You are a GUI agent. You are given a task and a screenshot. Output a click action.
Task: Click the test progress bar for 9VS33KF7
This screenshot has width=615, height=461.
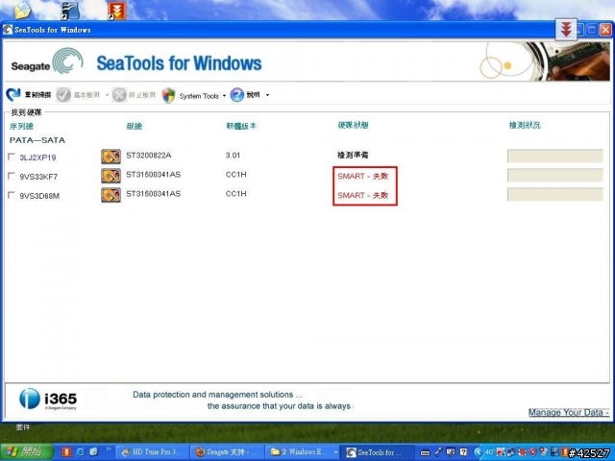click(x=555, y=175)
